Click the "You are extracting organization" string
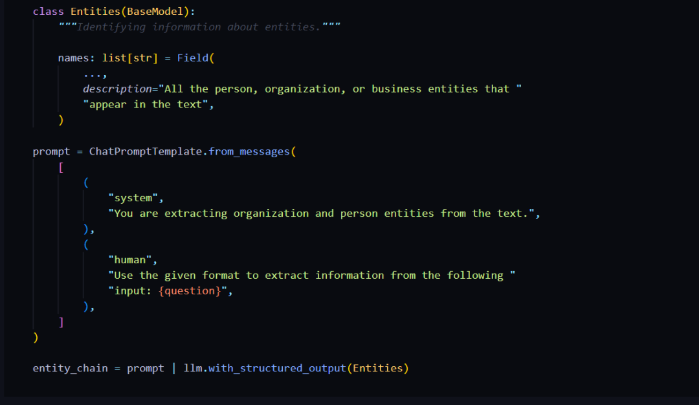 coord(324,213)
